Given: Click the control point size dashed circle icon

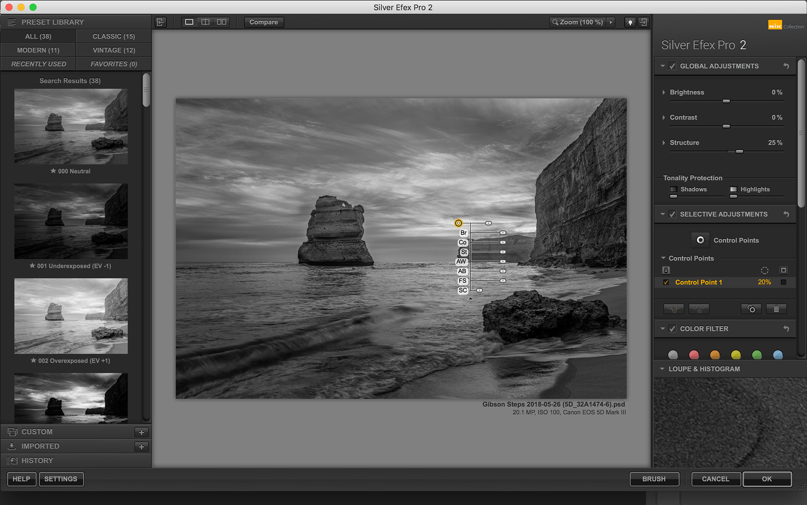Looking at the screenshot, I should [765, 270].
